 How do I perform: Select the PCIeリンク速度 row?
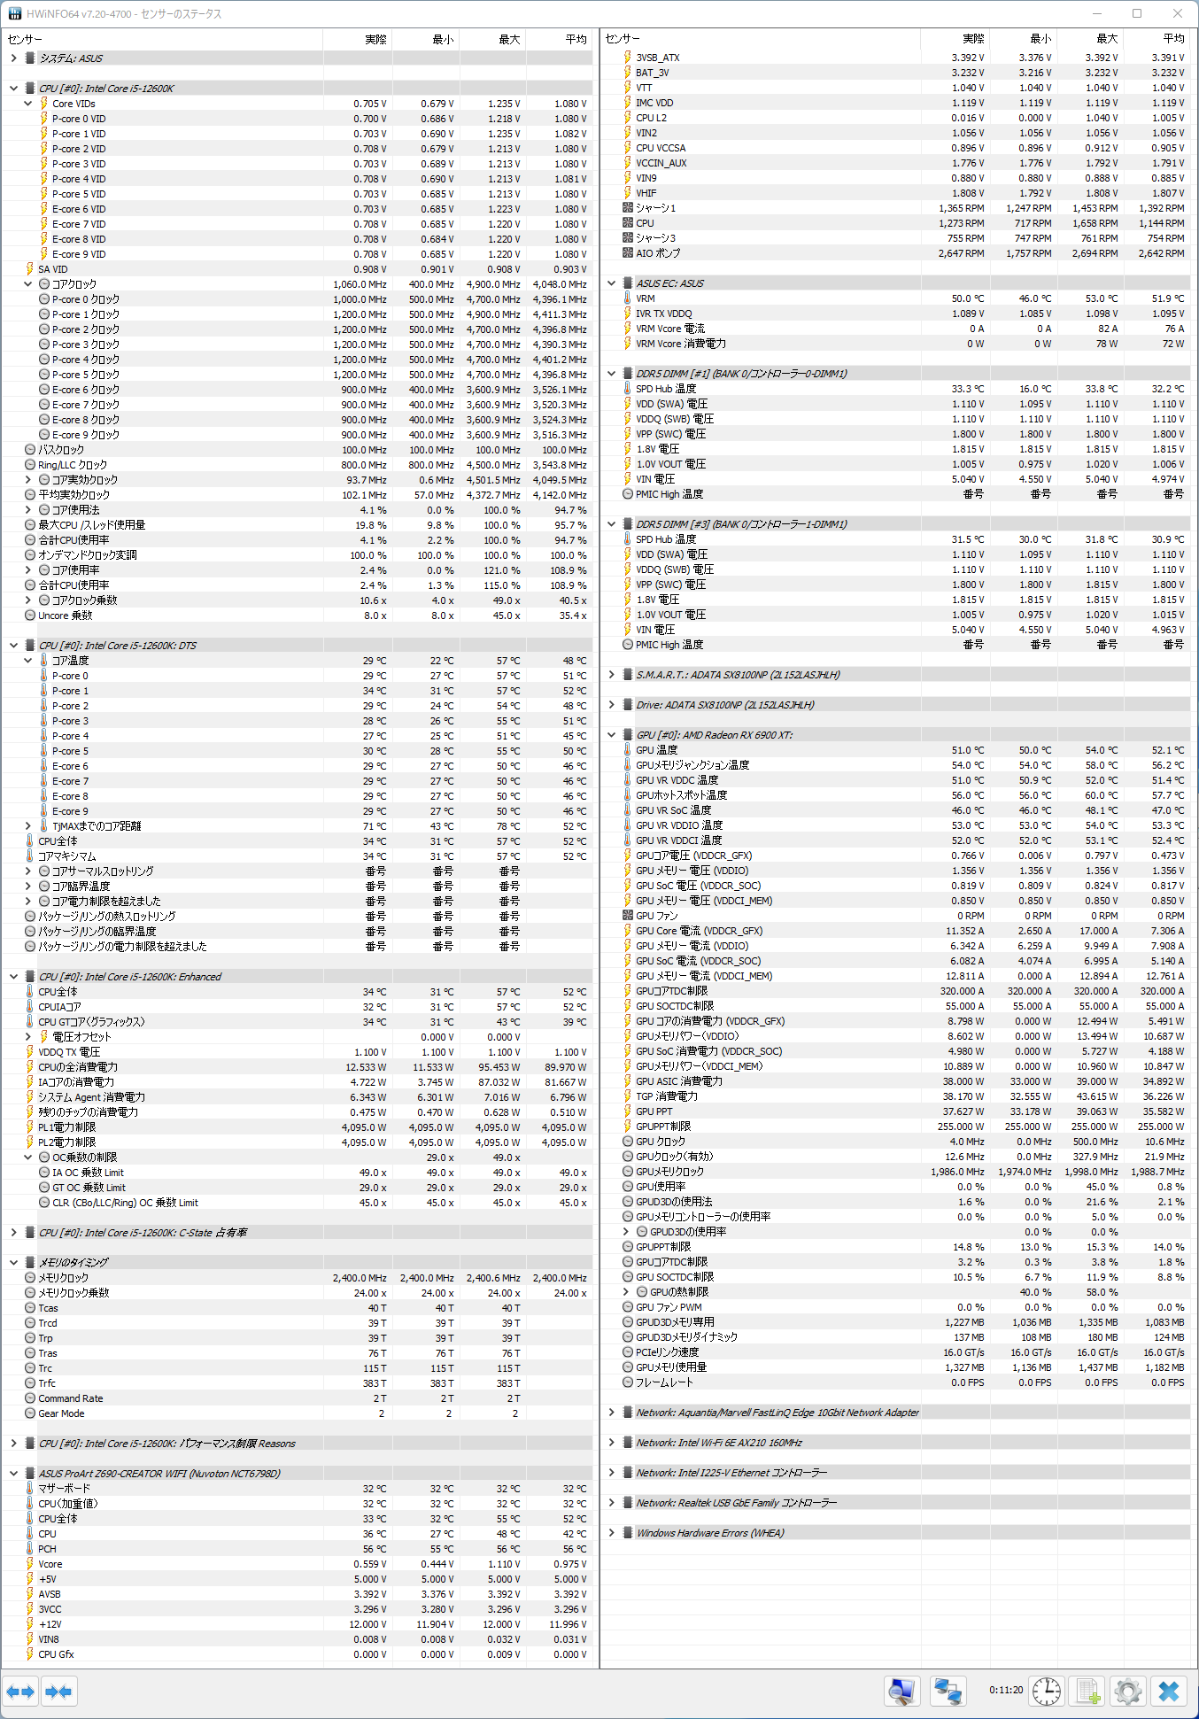[x=895, y=1352]
